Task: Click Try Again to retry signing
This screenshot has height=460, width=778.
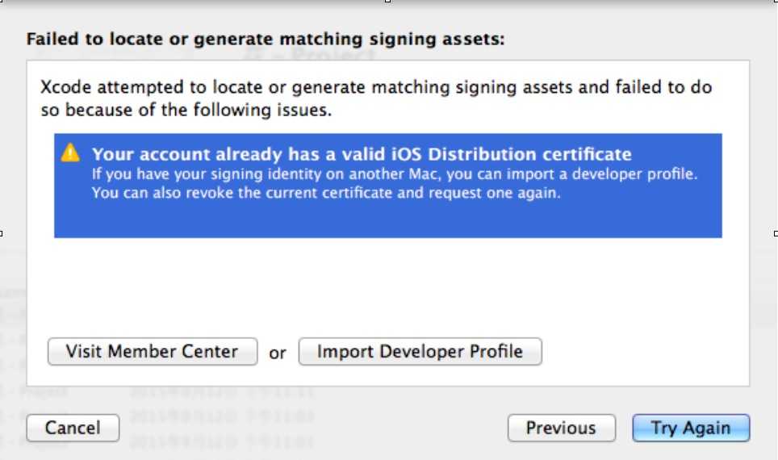Action: click(691, 428)
